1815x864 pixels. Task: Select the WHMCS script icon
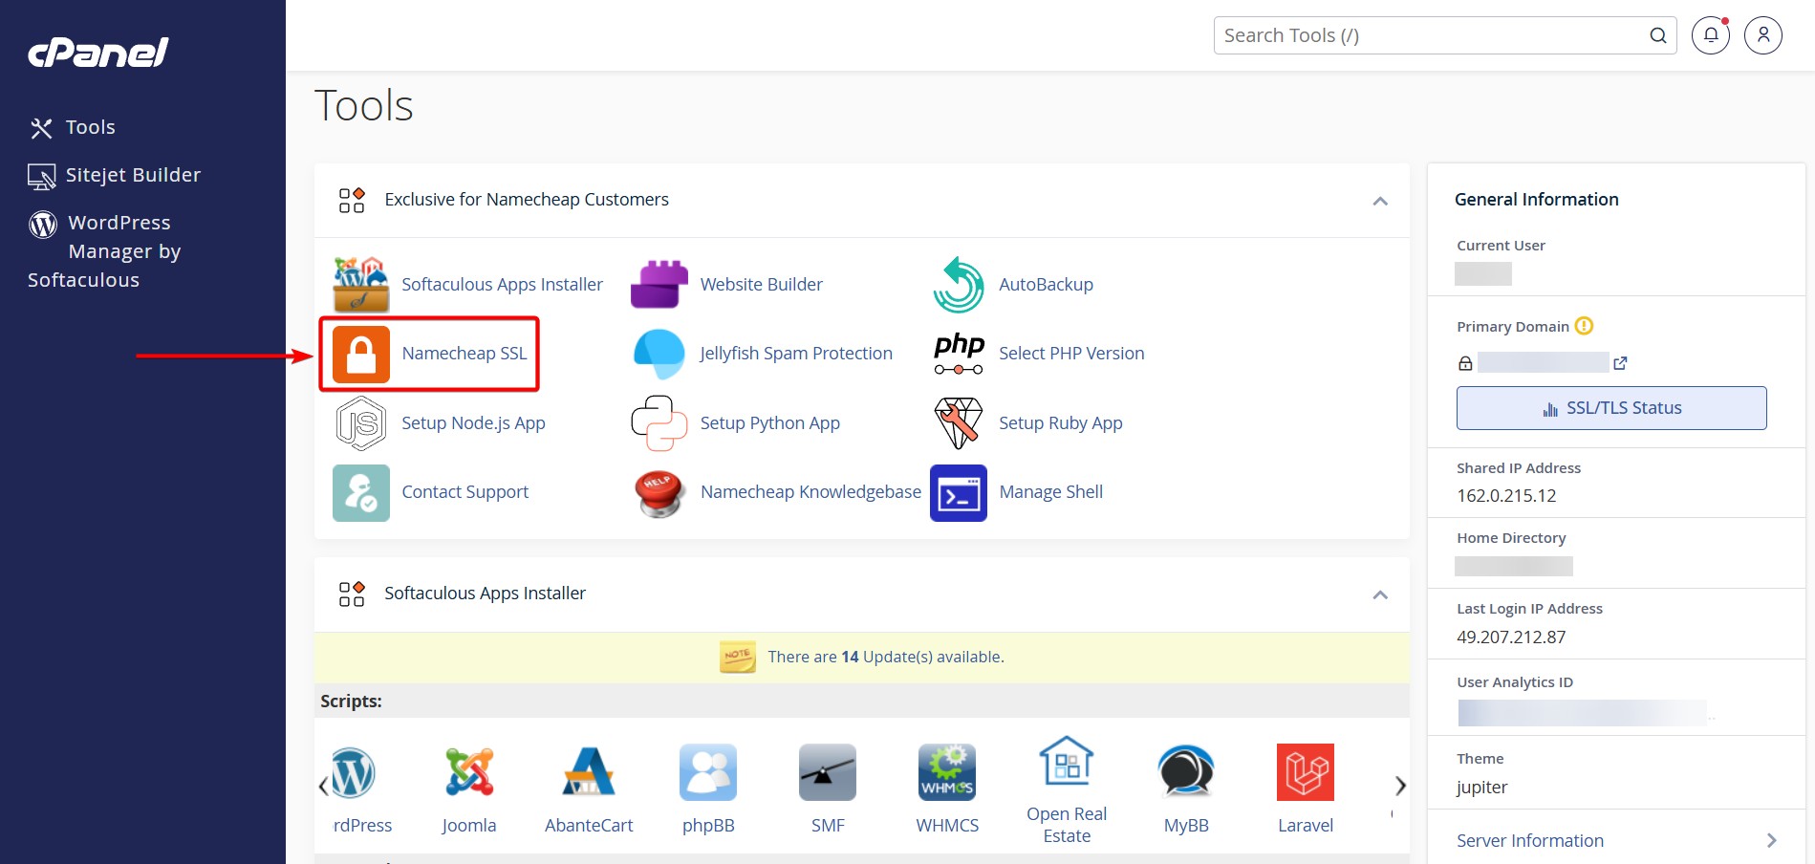[x=947, y=772]
